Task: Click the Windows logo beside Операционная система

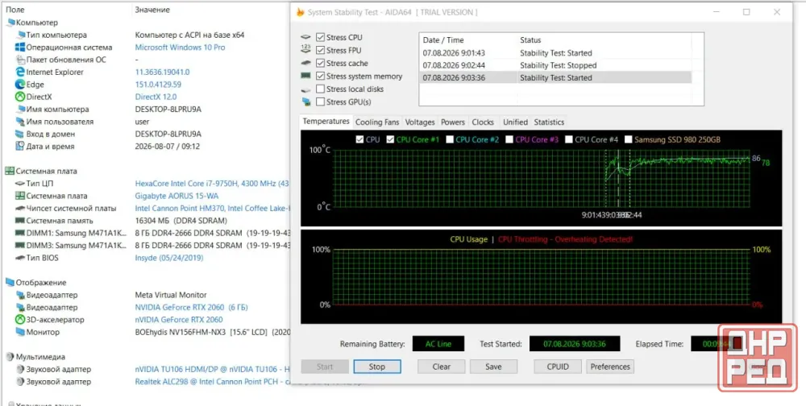Action: coord(20,48)
